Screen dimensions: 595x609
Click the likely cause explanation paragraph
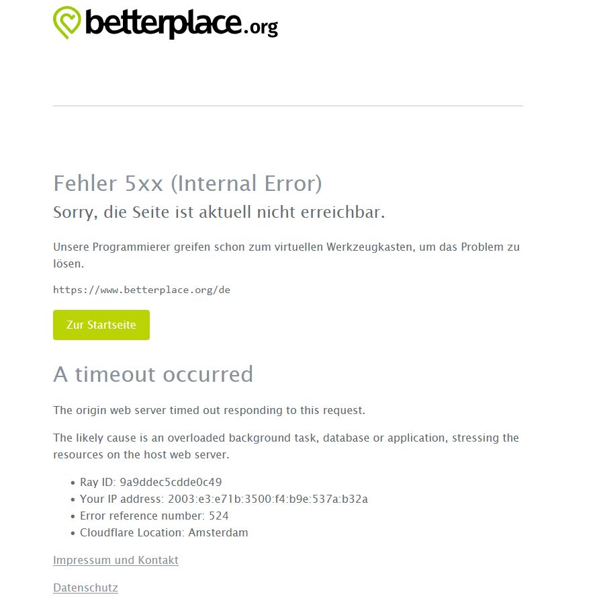click(286, 446)
